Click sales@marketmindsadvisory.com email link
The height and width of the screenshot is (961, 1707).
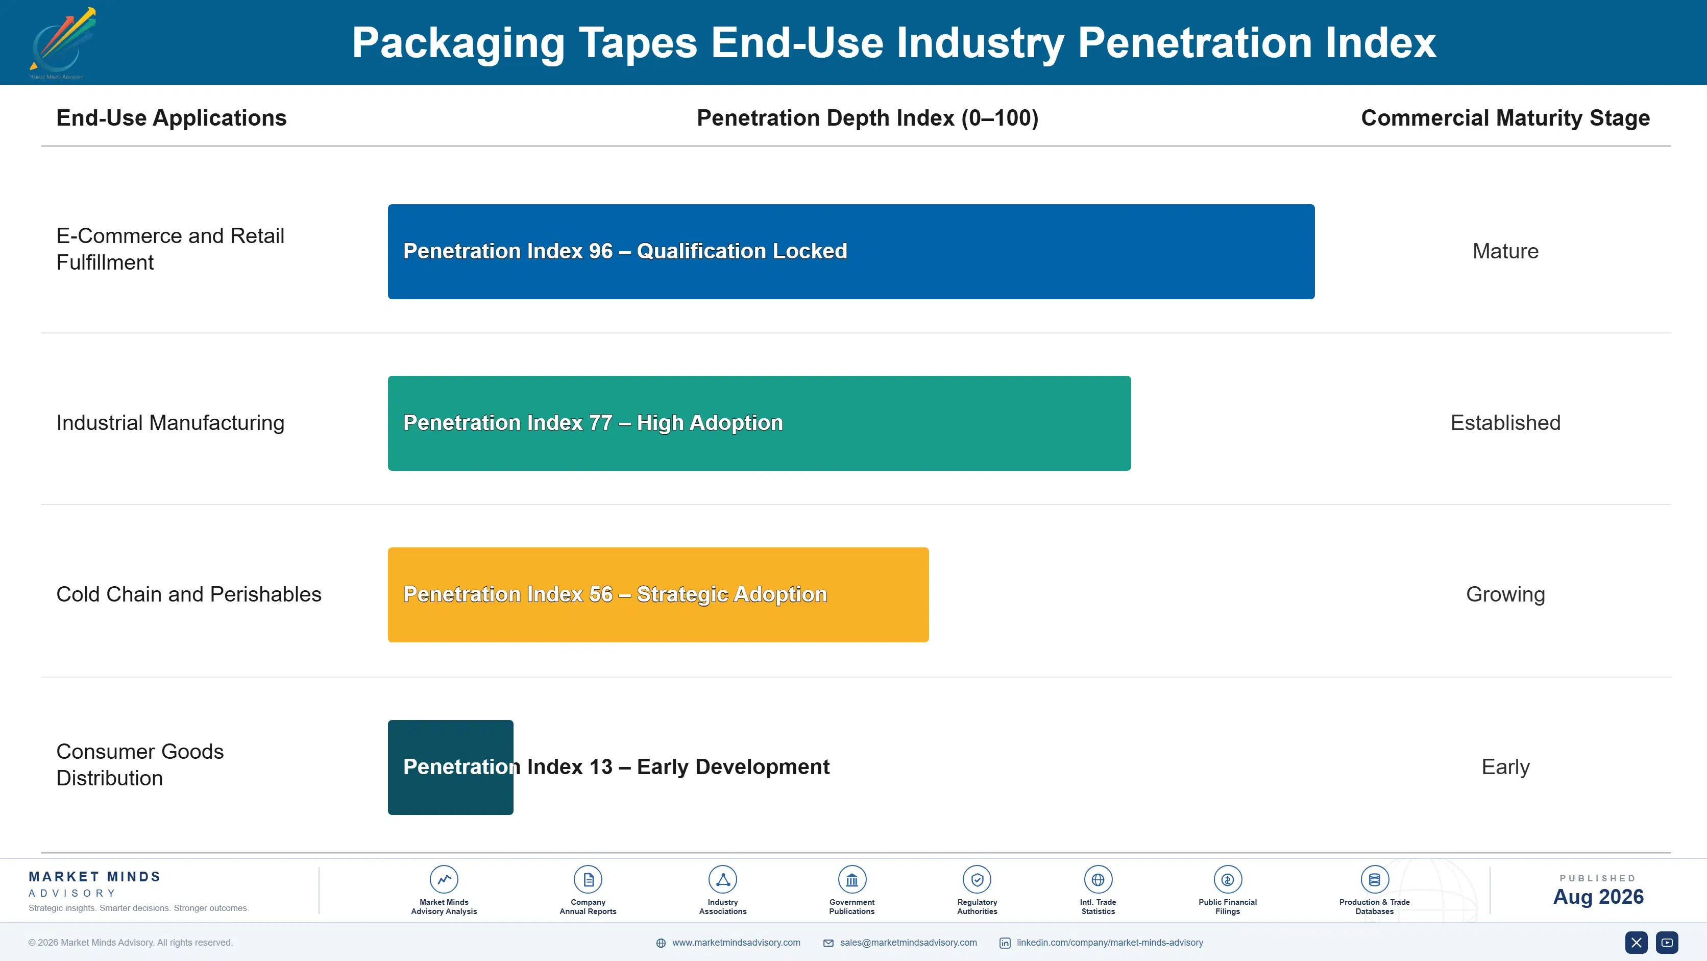pyautogui.click(x=909, y=943)
